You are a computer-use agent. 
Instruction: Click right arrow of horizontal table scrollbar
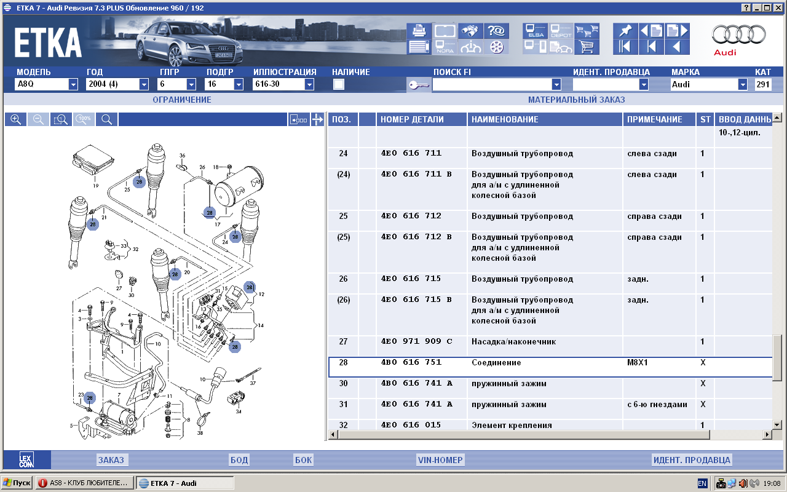tap(767, 435)
